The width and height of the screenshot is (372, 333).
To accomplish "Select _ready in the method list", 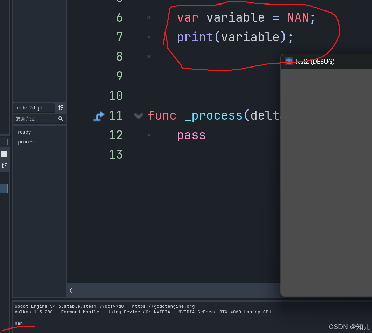I will 23,132.
